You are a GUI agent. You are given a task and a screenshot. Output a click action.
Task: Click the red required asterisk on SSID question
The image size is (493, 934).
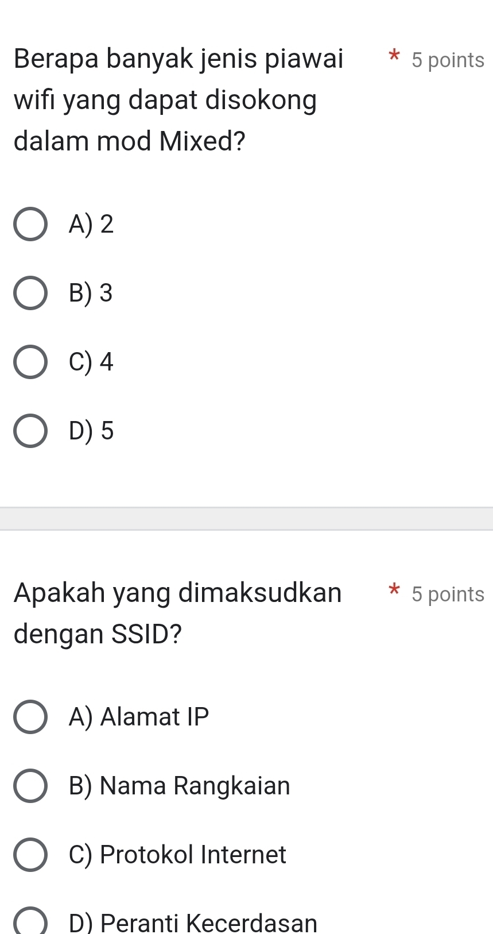click(x=393, y=591)
